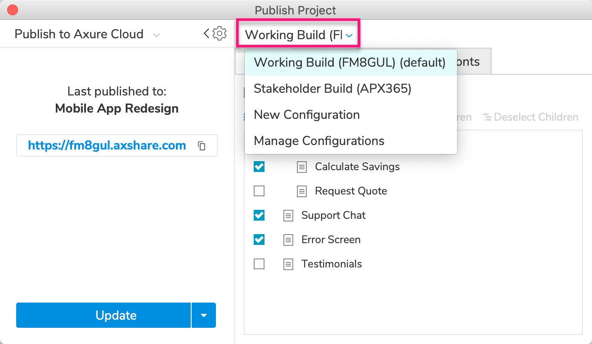Enable the Request Quote checkbox

pos(259,191)
